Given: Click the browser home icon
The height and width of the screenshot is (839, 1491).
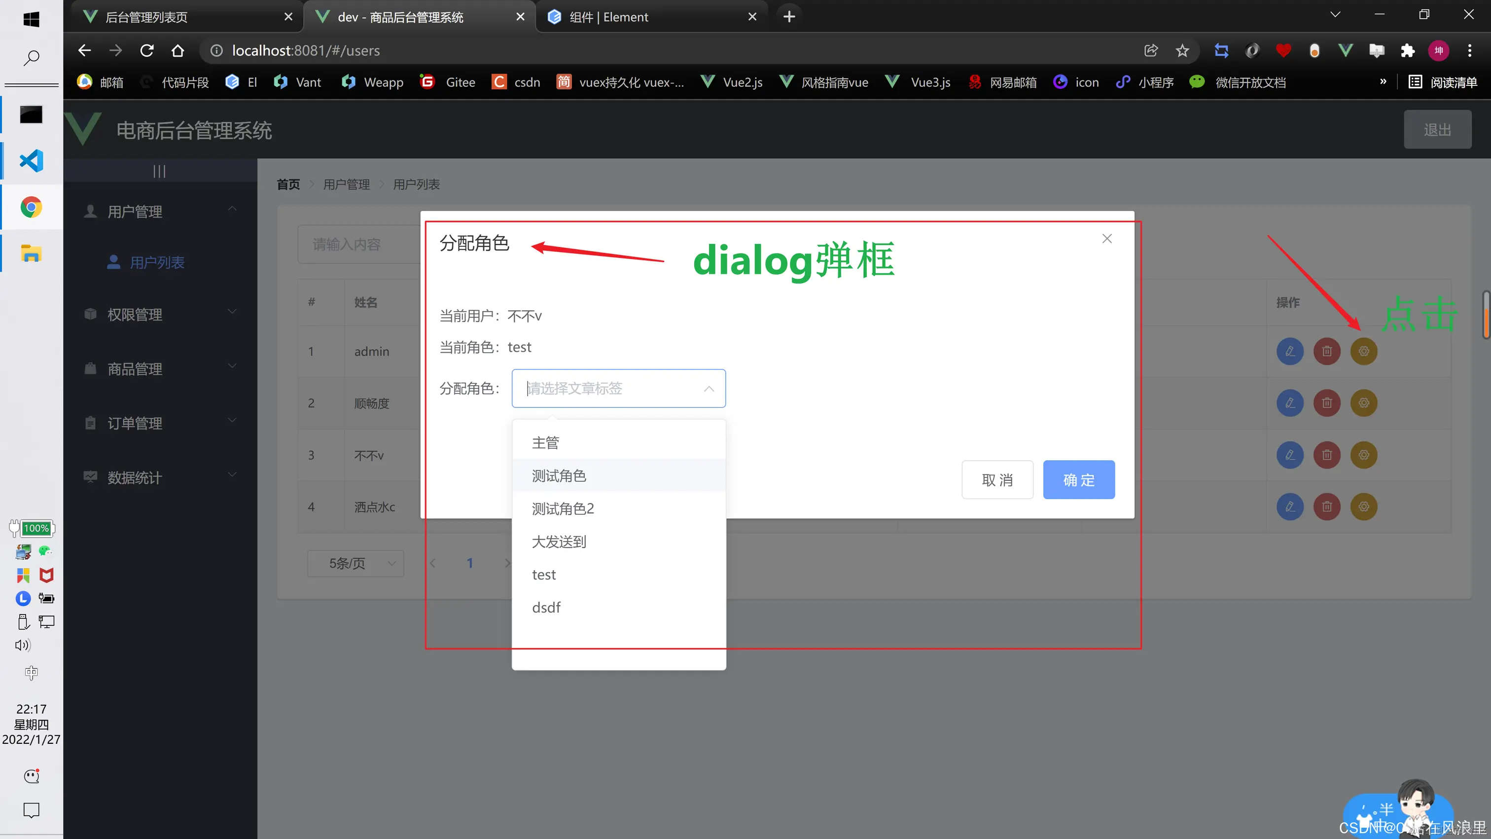Looking at the screenshot, I should [x=177, y=50].
